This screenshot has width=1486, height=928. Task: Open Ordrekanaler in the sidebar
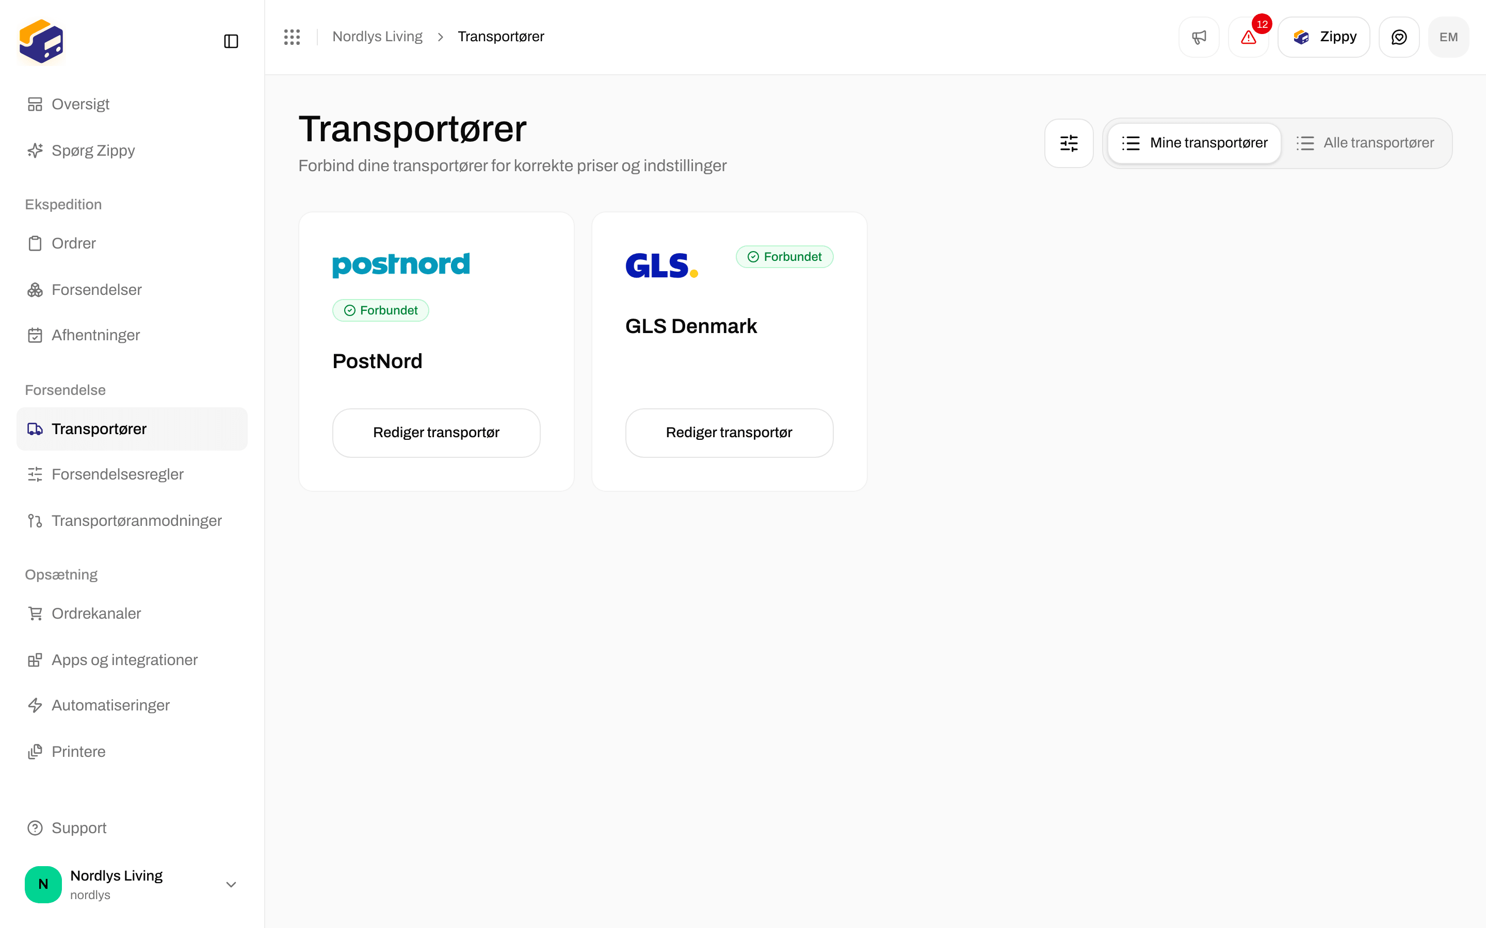pos(96,614)
